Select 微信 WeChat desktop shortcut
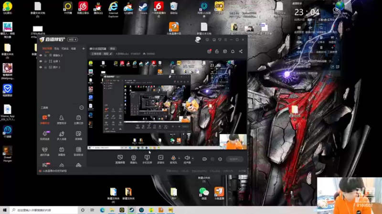Image resolution: width=382 pixels, height=214 pixels. click(204, 194)
